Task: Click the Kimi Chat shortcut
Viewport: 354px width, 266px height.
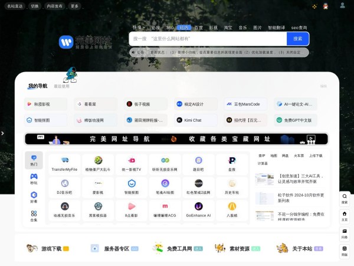Action: pos(189,120)
